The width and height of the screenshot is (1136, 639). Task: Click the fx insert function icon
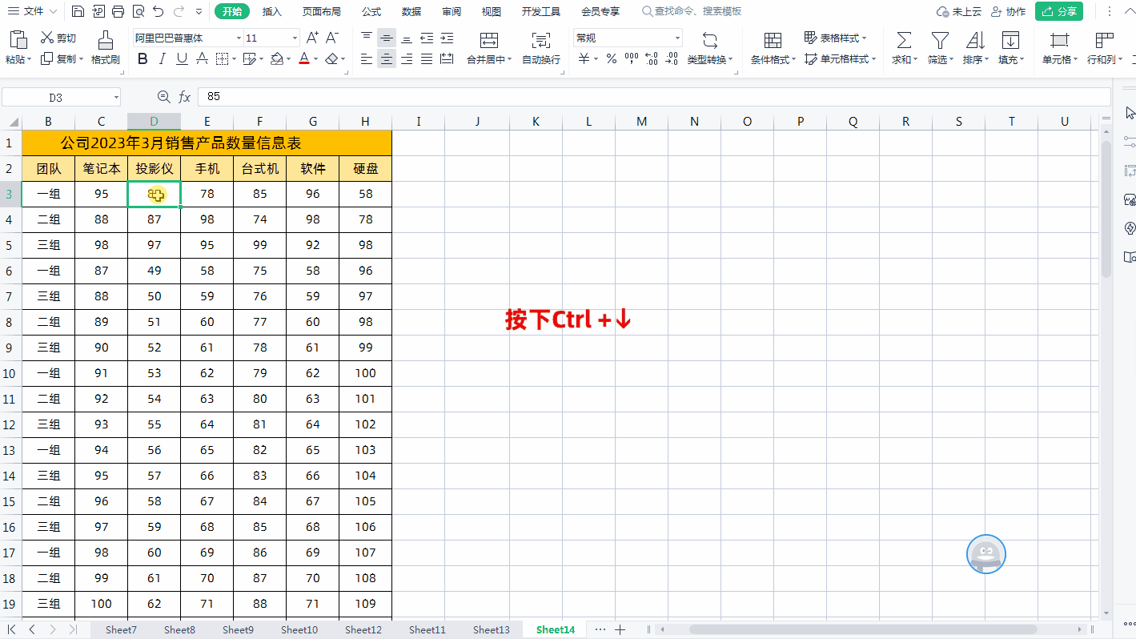click(184, 97)
